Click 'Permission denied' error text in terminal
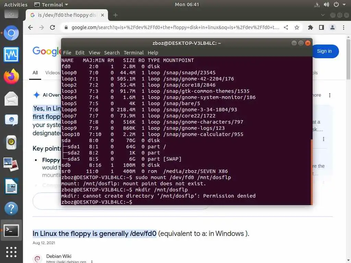Image resolution: width=351 pixels, height=263 pixels. 229,196
